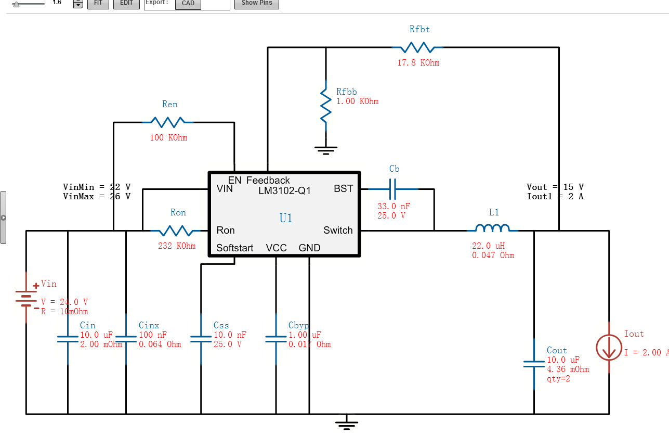Select the Cb bootstrap capacitor symbol
669x435 pixels.
click(393, 189)
